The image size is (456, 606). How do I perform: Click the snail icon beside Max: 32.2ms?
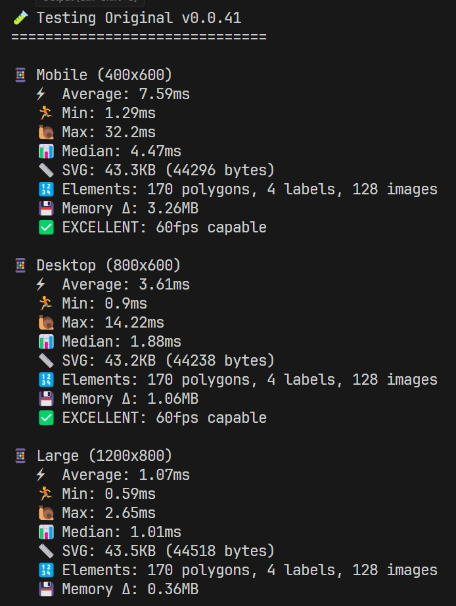coord(45,133)
